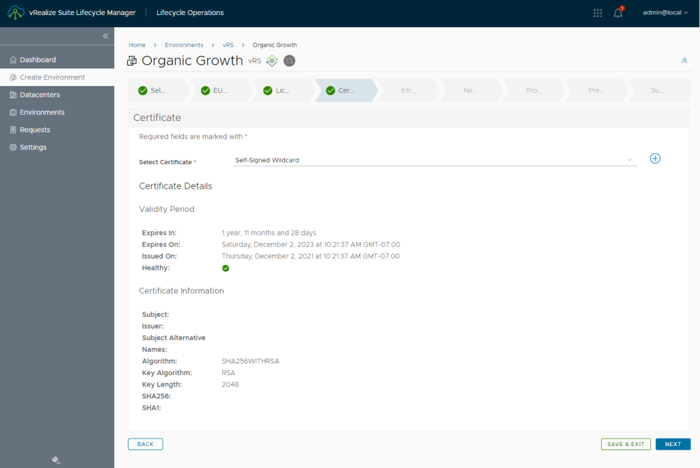This screenshot has height=468, width=700.
Task: Click the '1 year, 11 months and 28 days' value
Action: click(x=269, y=233)
